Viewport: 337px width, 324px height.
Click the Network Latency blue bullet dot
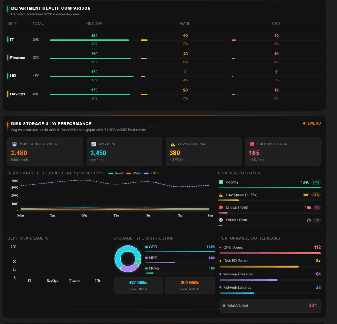click(220, 287)
